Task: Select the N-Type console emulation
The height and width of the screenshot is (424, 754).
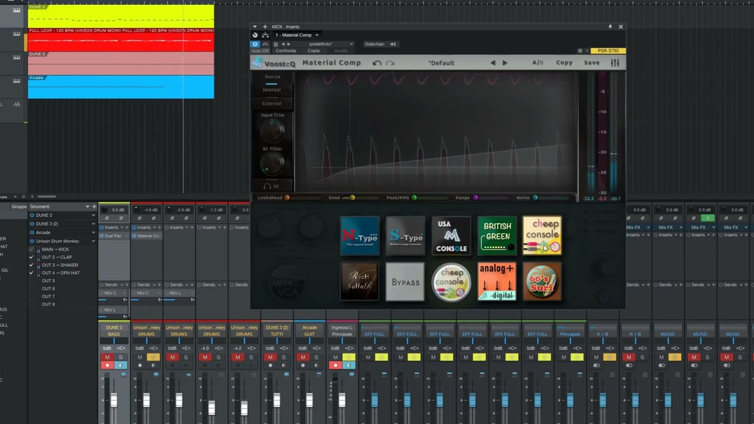Action: tap(359, 236)
